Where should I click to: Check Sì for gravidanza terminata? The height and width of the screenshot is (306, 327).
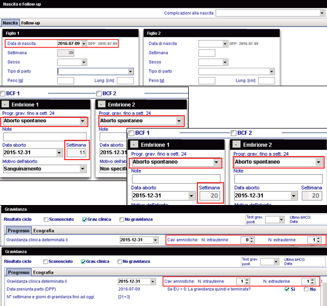coord(287,289)
